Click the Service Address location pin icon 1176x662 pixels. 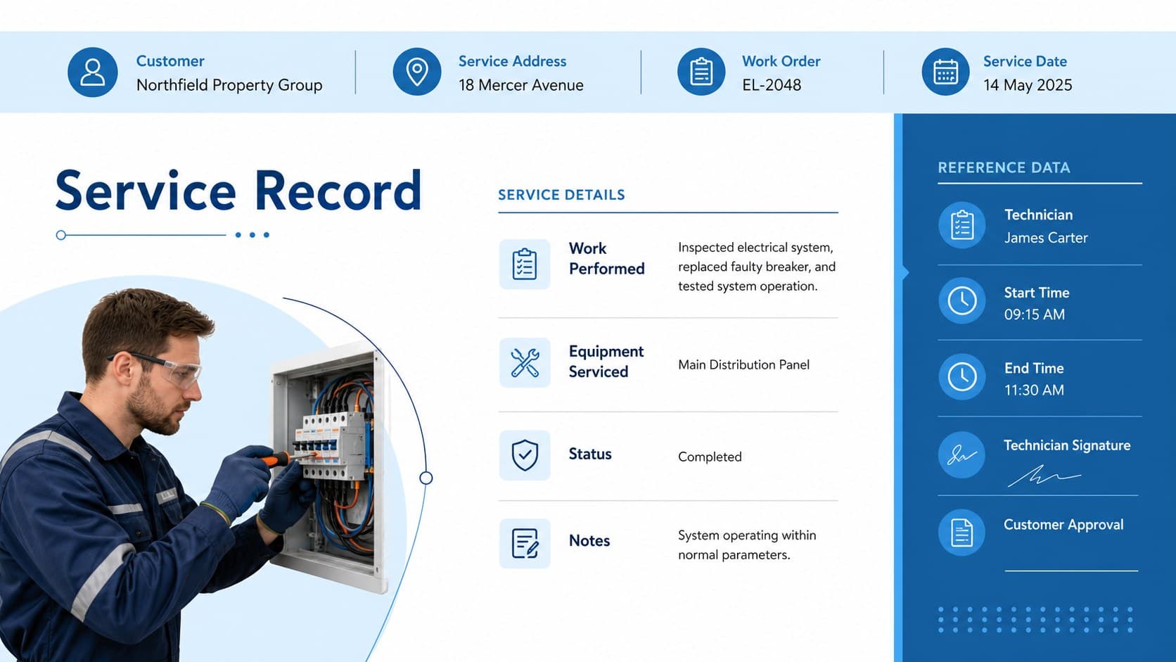click(417, 72)
